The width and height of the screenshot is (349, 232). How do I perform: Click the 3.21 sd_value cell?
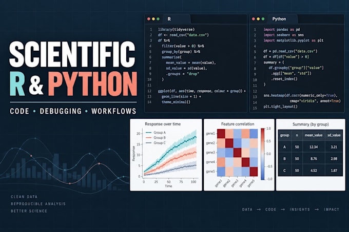click(334, 147)
